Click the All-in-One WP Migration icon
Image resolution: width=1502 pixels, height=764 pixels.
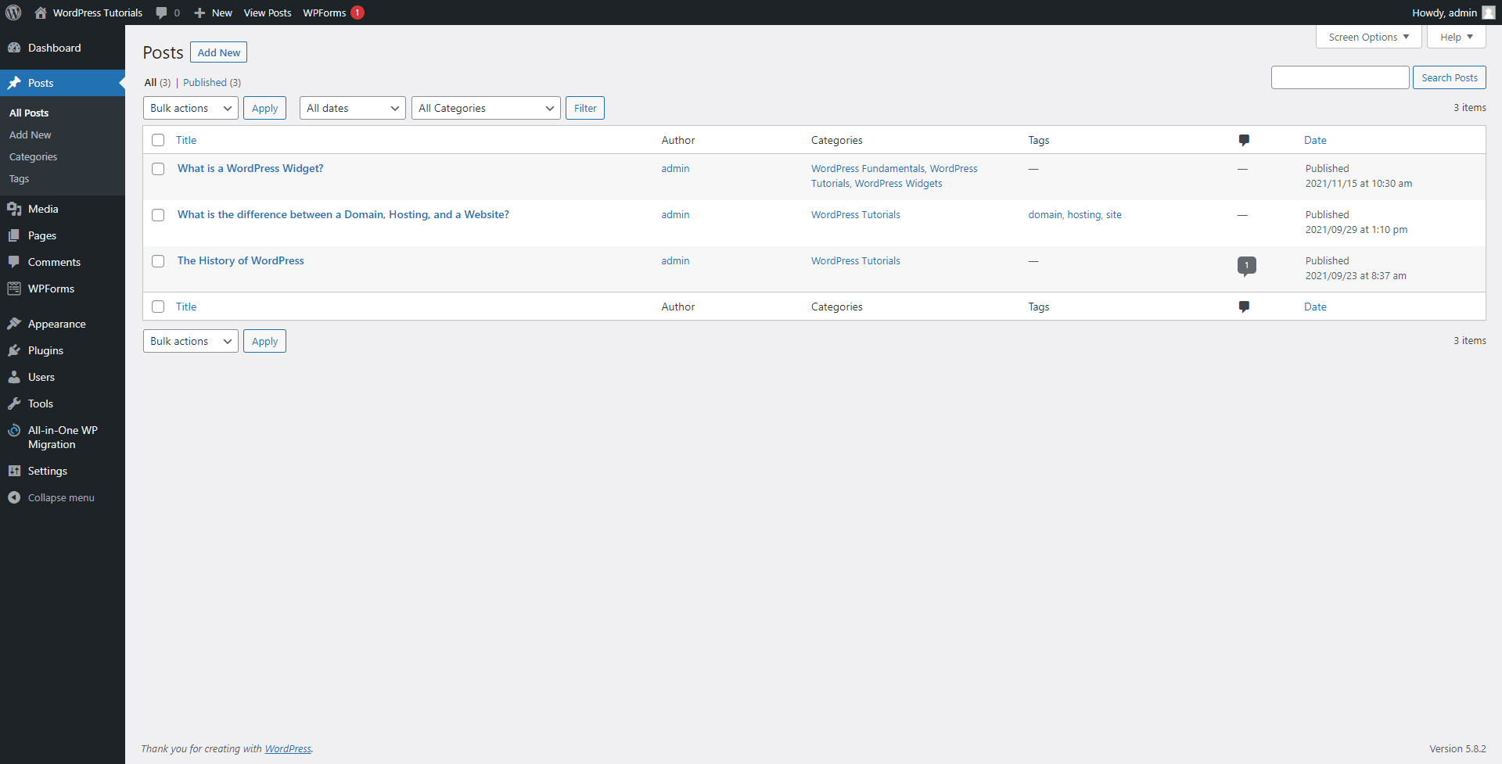point(14,430)
